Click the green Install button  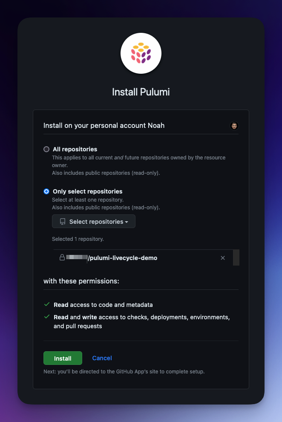[63, 358]
